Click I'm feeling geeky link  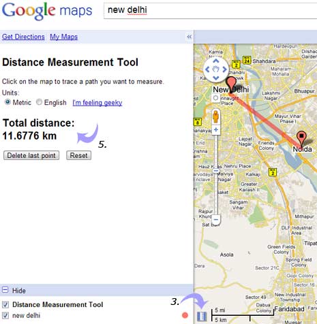(97, 103)
